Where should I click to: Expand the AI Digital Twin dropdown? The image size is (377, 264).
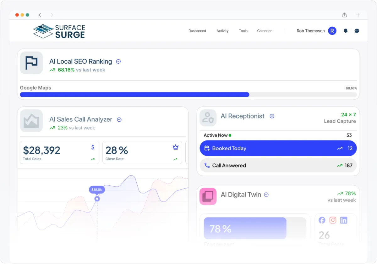266,195
